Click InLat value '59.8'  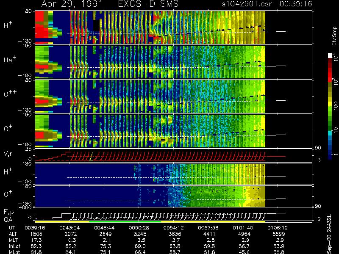click(210, 246)
